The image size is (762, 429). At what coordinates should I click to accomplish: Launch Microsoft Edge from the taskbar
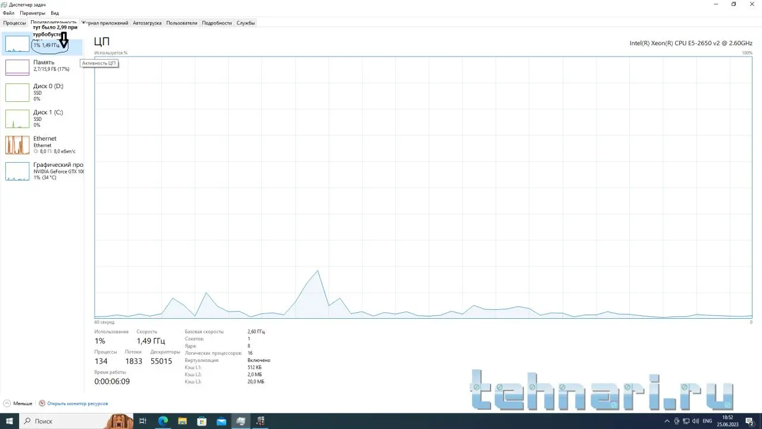[x=163, y=421]
